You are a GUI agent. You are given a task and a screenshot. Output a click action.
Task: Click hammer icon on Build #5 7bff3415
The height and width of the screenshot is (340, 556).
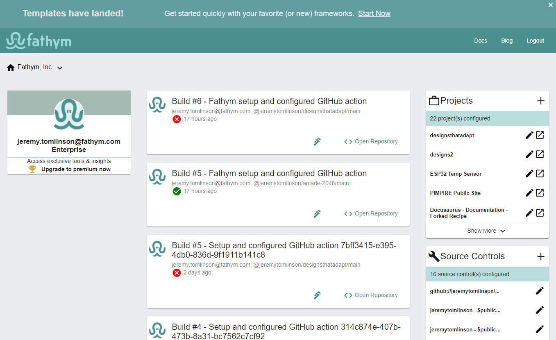(x=317, y=295)
